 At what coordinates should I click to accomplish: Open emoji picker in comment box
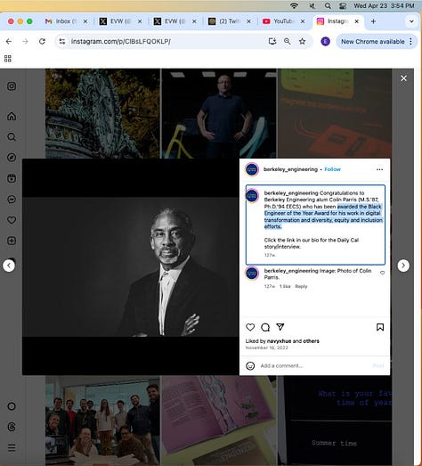(x=250, y=366)
